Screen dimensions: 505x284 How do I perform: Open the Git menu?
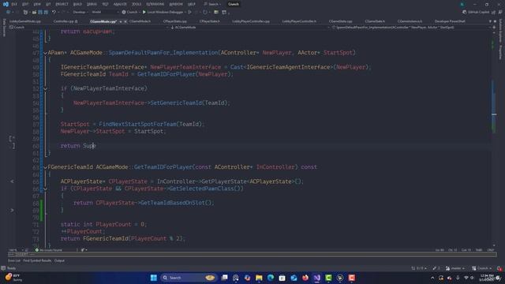pyautogui.click(x=48, y=4)
